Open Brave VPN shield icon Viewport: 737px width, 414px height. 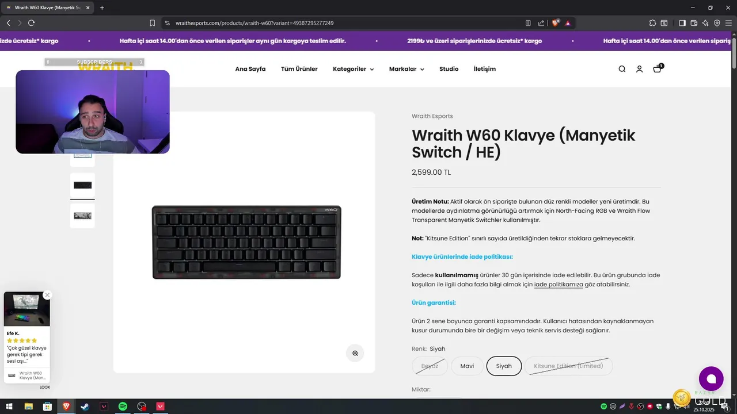tap(717, 23)
